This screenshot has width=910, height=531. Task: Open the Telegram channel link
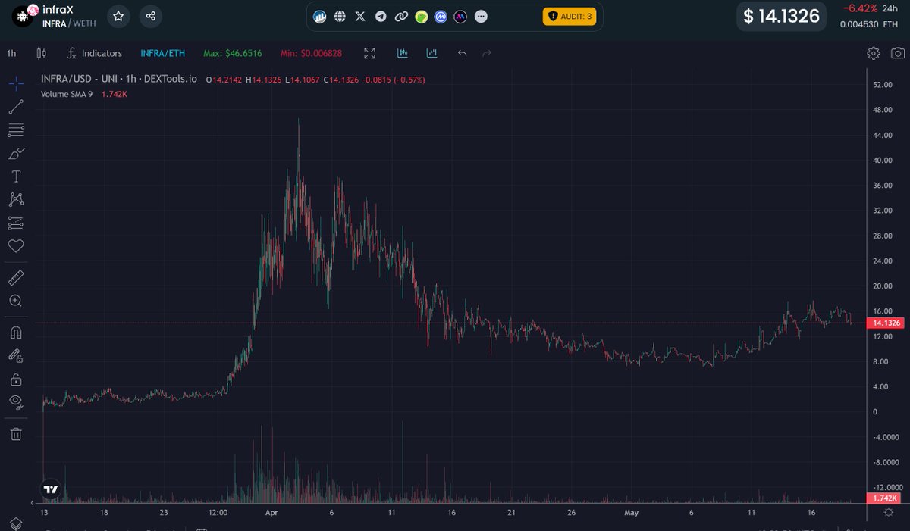[x=381, y=16]
